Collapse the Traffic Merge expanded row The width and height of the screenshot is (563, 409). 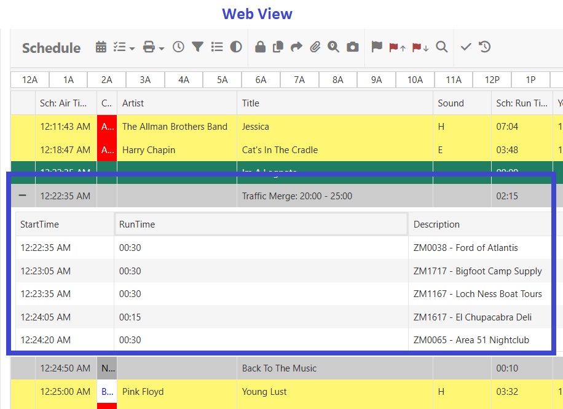point(23,196)
